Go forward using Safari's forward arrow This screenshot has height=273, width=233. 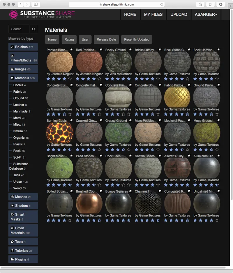(27, 4)
